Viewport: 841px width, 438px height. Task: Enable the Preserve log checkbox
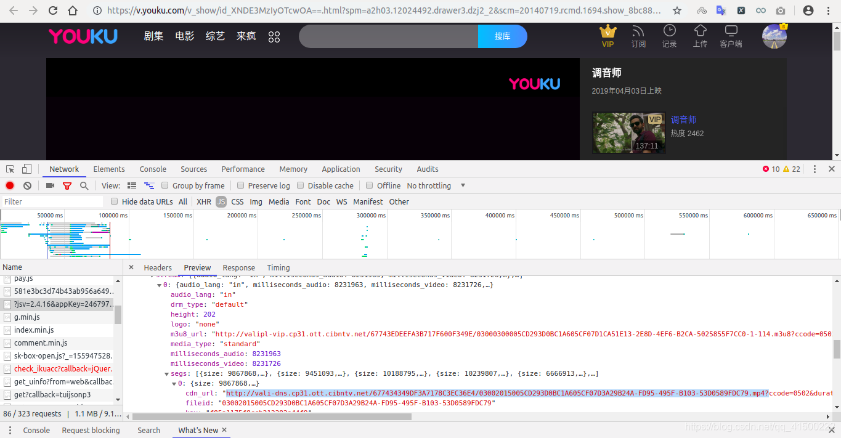pos(241,185)
